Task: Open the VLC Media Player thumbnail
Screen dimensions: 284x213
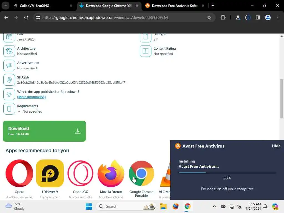Action: [165, 173]
